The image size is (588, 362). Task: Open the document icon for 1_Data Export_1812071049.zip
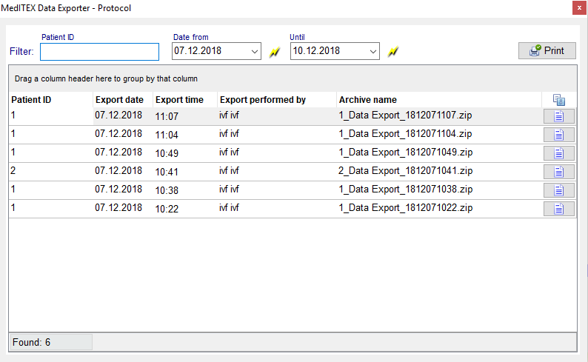[x=559, y=153]
